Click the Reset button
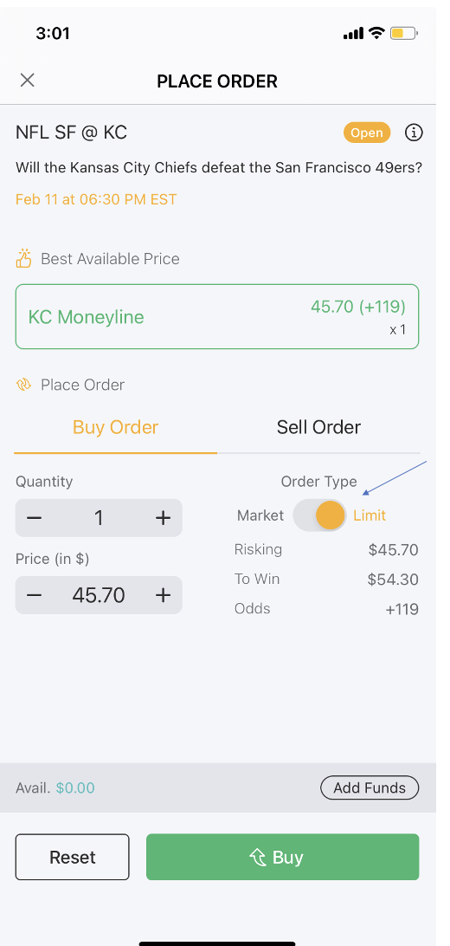450x946 pixels. 73,857
